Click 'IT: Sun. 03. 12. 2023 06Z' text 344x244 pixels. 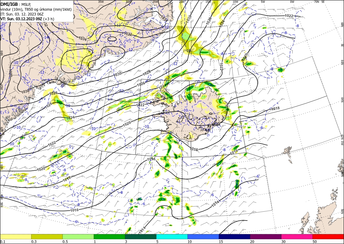[x=22, y=14]
